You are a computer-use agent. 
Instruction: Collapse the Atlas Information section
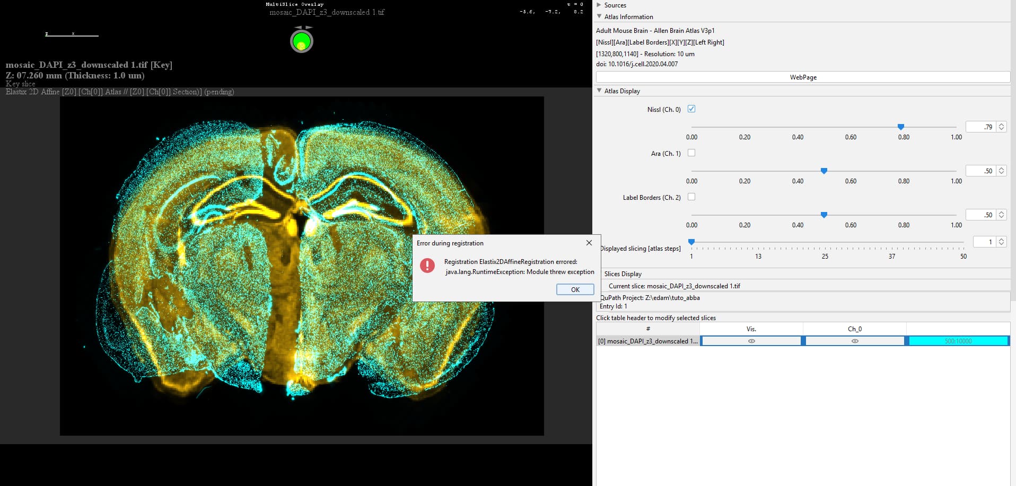point(599,16)
